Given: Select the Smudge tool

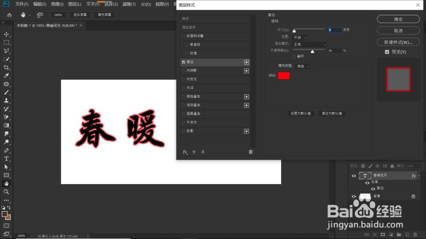Looking at the screenshot, I should 6,134.
